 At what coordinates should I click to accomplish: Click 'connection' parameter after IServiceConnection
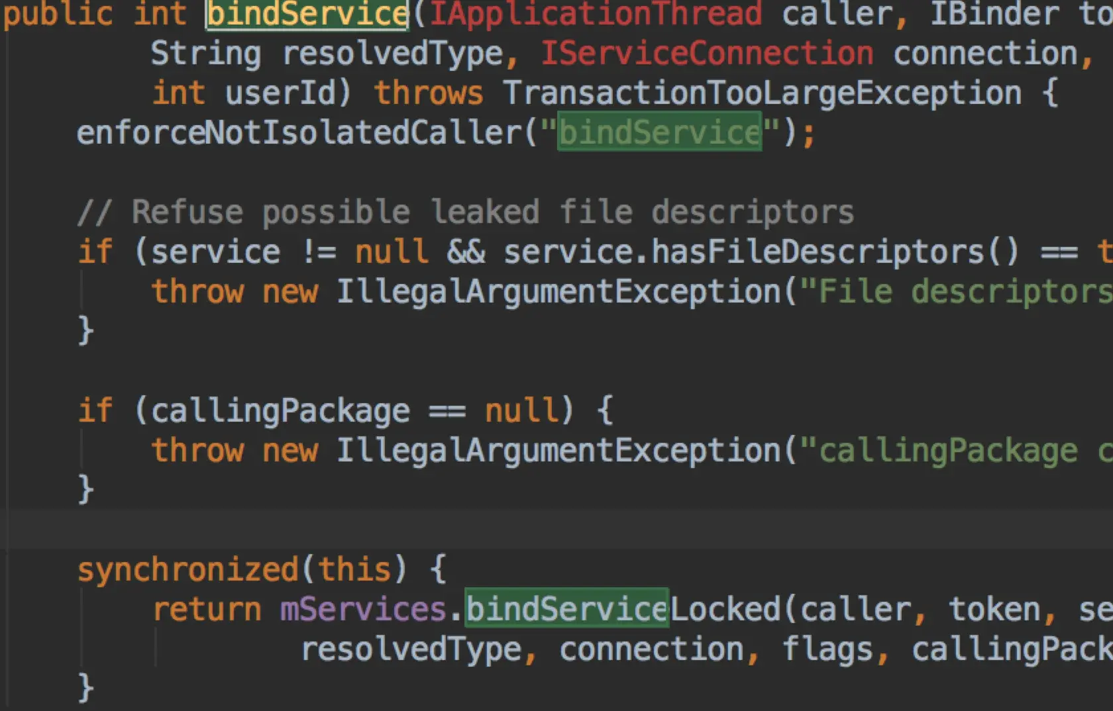coord(986,54)
